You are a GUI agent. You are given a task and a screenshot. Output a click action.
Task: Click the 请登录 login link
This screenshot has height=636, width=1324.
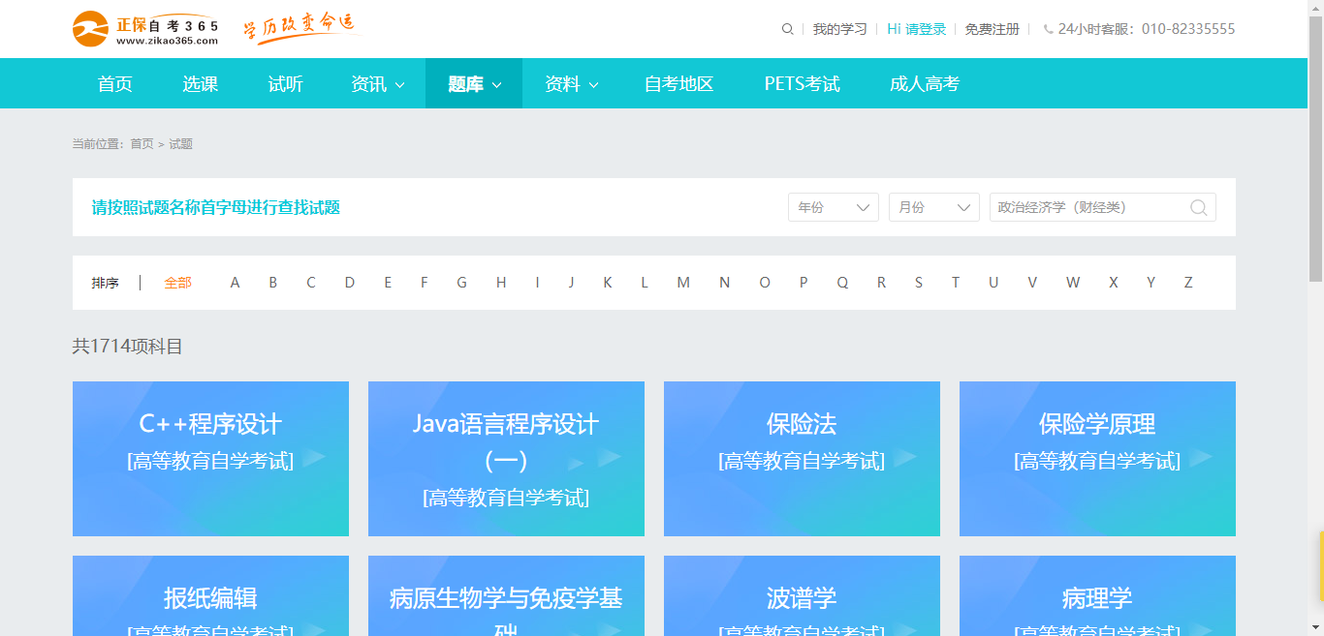tap(925, 29)
